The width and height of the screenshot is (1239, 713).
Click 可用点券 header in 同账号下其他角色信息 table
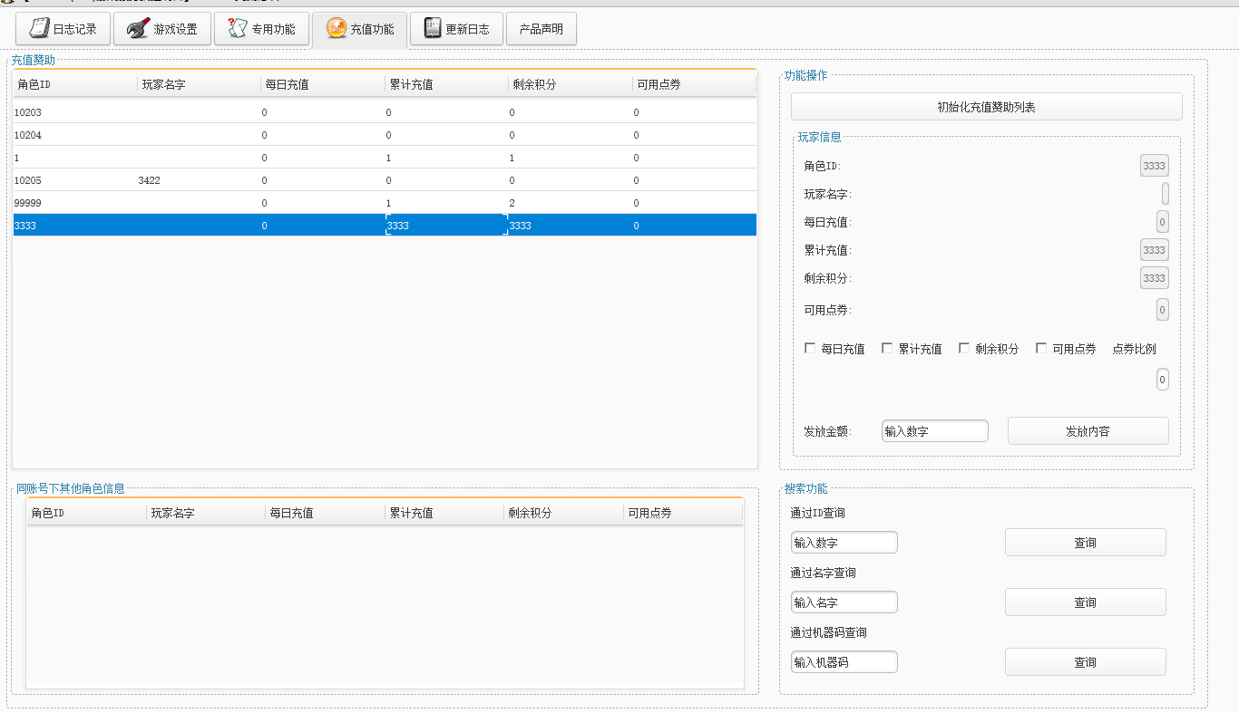click(683, 513)
